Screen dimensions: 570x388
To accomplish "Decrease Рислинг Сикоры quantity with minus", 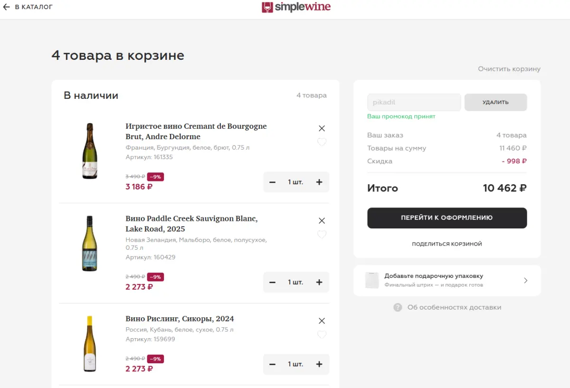I will coord(272,364).
